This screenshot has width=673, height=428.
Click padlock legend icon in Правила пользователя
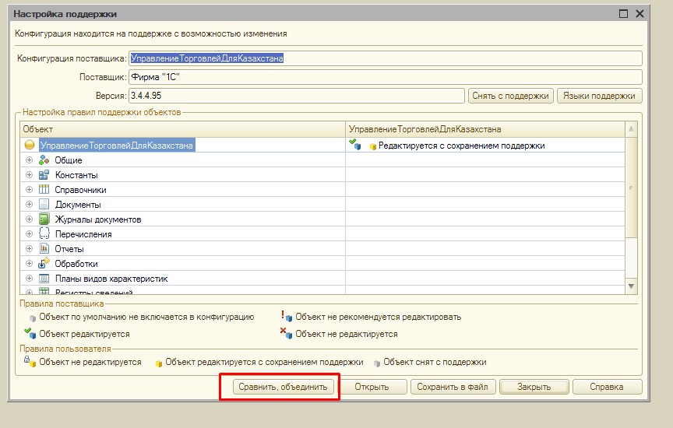[x=30, y=362]
